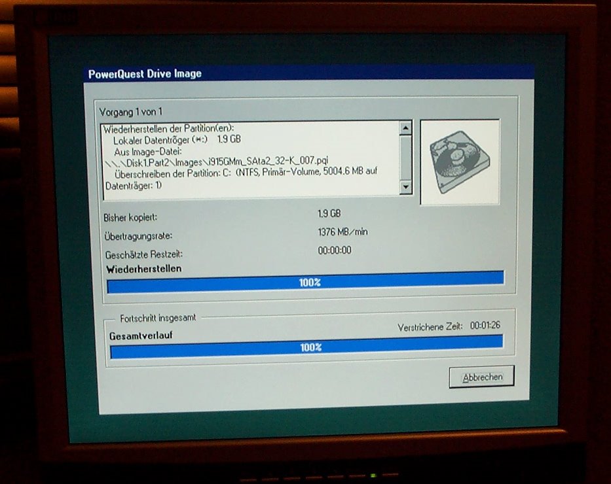Viewport: 611px width, 484px height.
Task: Click the scrollbar up arrow in details box
Action: [405, 128]
